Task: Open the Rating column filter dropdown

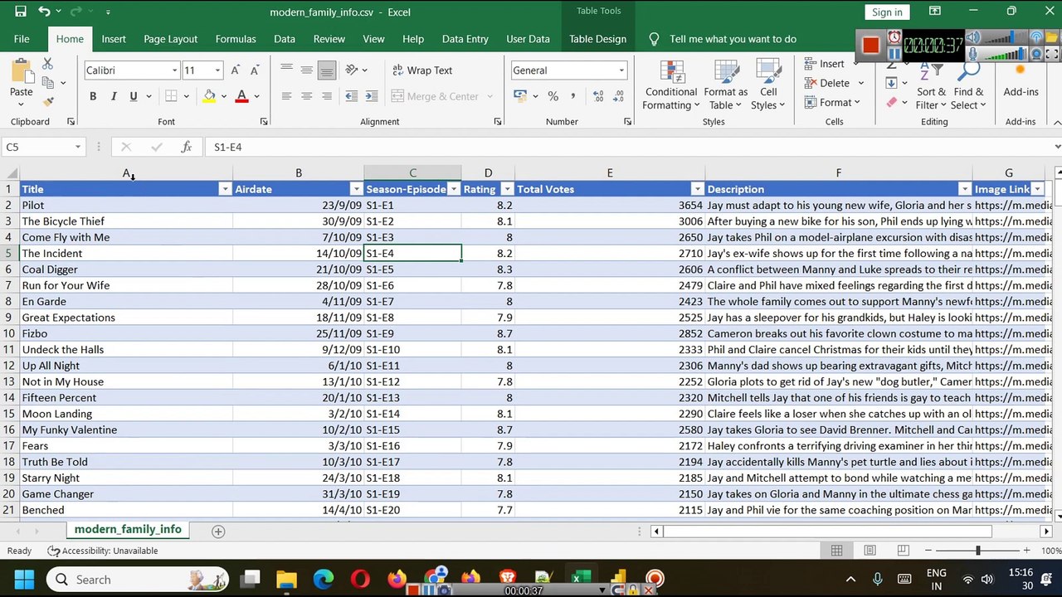Action: point(508,190)
